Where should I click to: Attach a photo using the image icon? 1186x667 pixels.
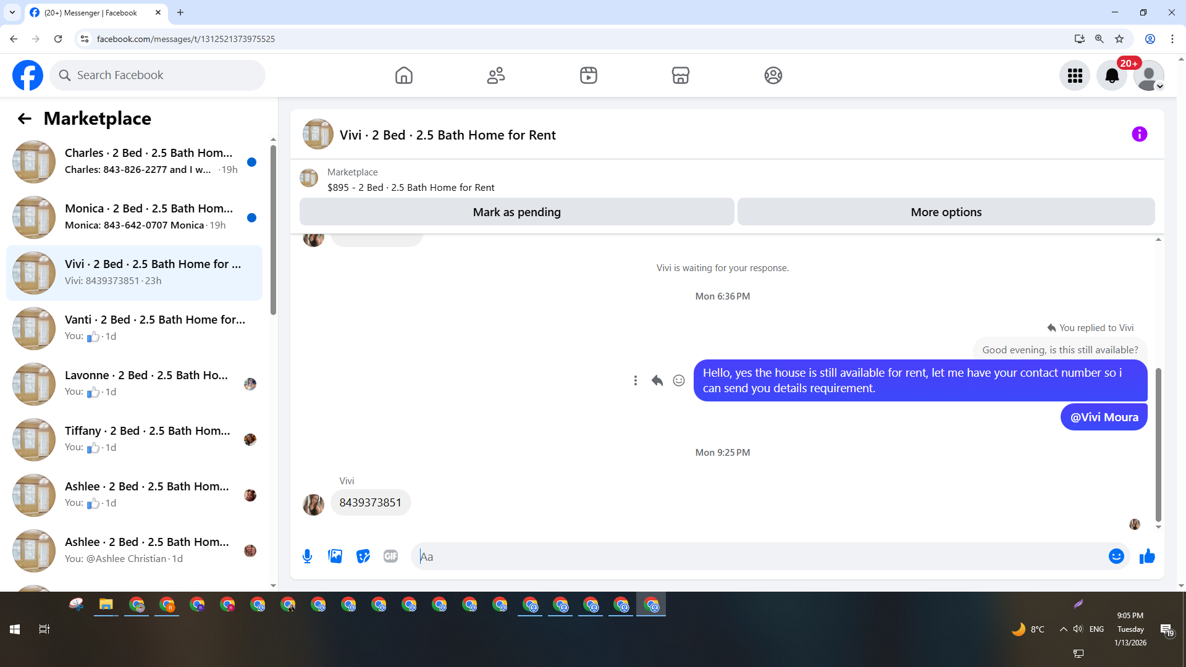click(335, 556)
